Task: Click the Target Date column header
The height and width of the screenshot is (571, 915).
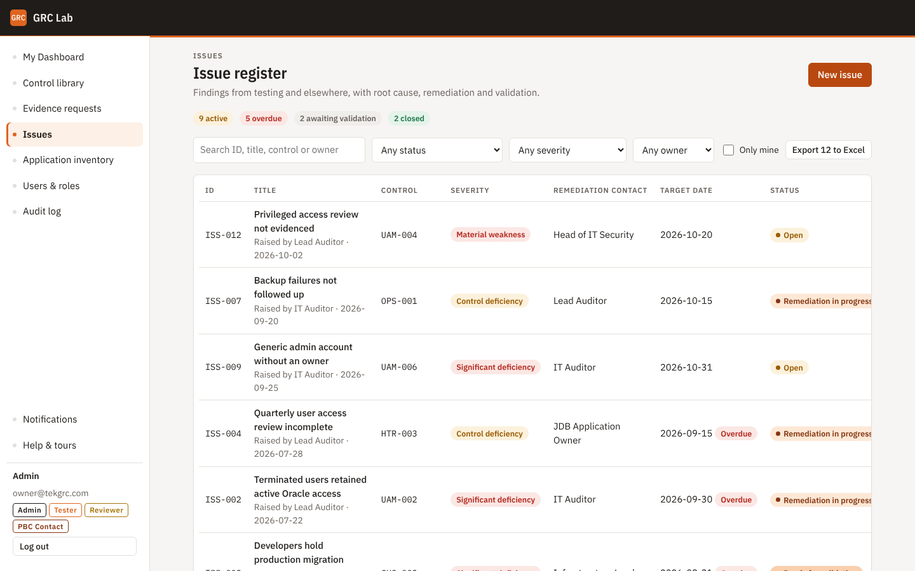Action: click(686, 190)
